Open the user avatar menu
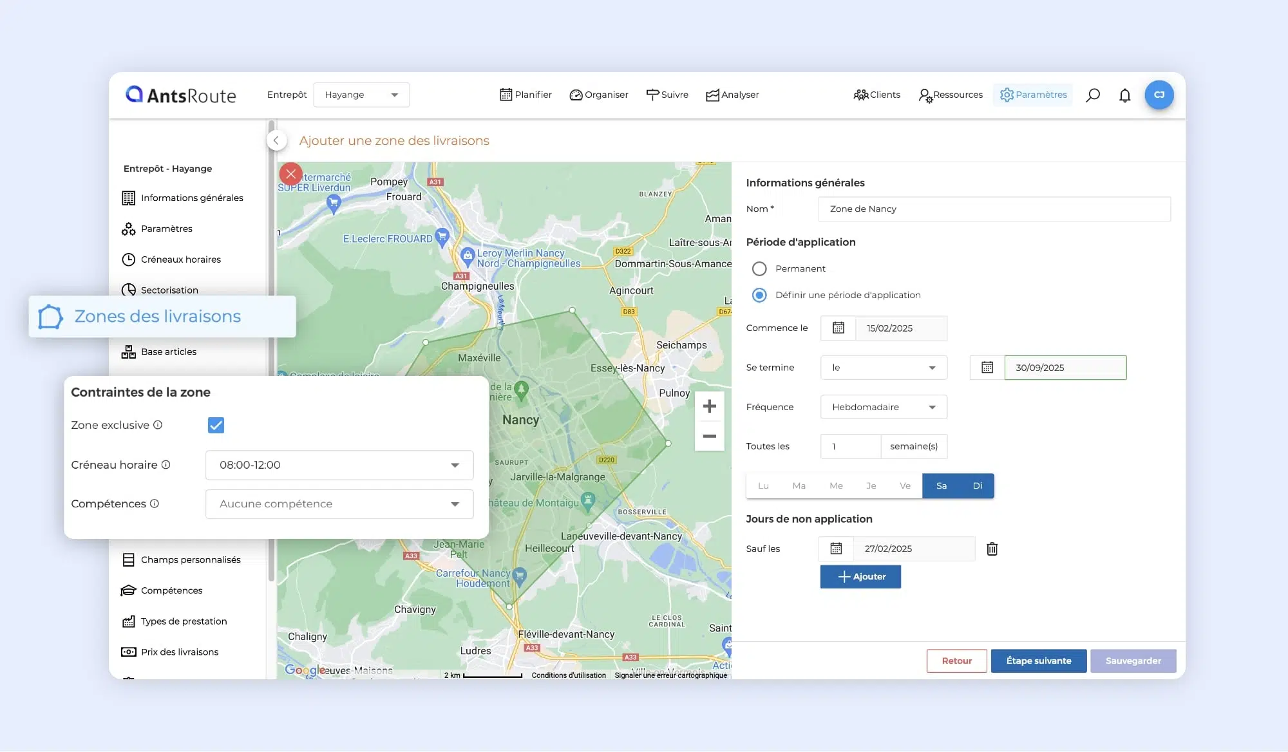1288x752 pixels. tap(1159, 95)
